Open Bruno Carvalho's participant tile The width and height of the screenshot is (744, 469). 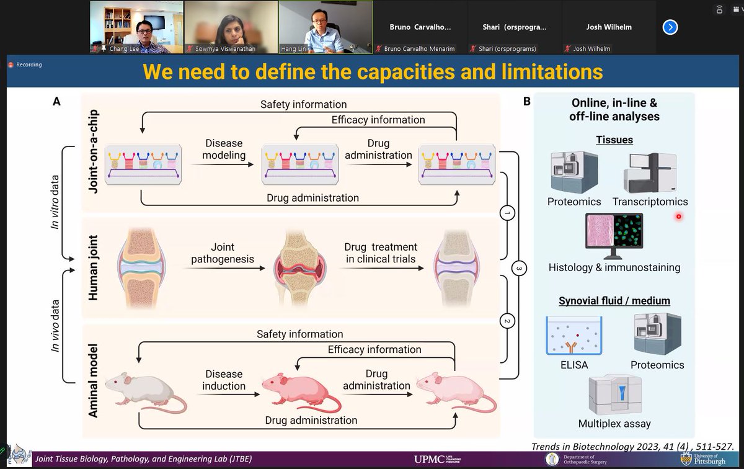click(x=420, y=27)
